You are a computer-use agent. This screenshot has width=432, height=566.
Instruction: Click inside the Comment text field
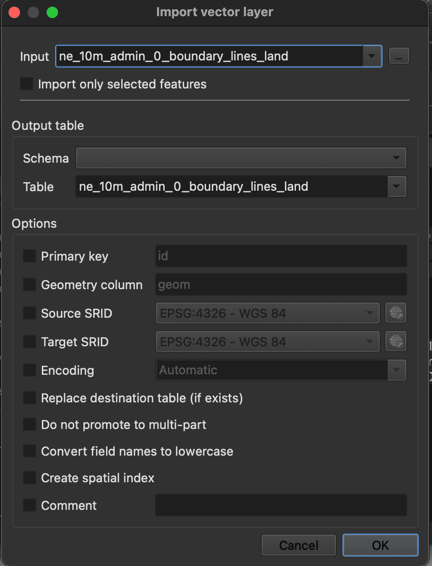coord(281,505)
